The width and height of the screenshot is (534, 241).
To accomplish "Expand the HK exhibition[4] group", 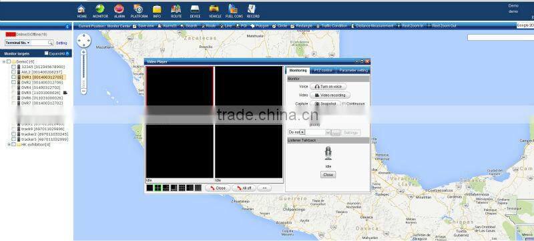I will [9, 144].
